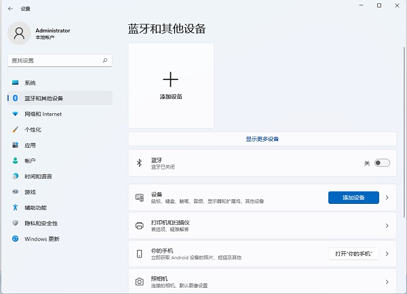
Task: Click the 应用 apps icon in sidebar
Action: coord(16,145)
